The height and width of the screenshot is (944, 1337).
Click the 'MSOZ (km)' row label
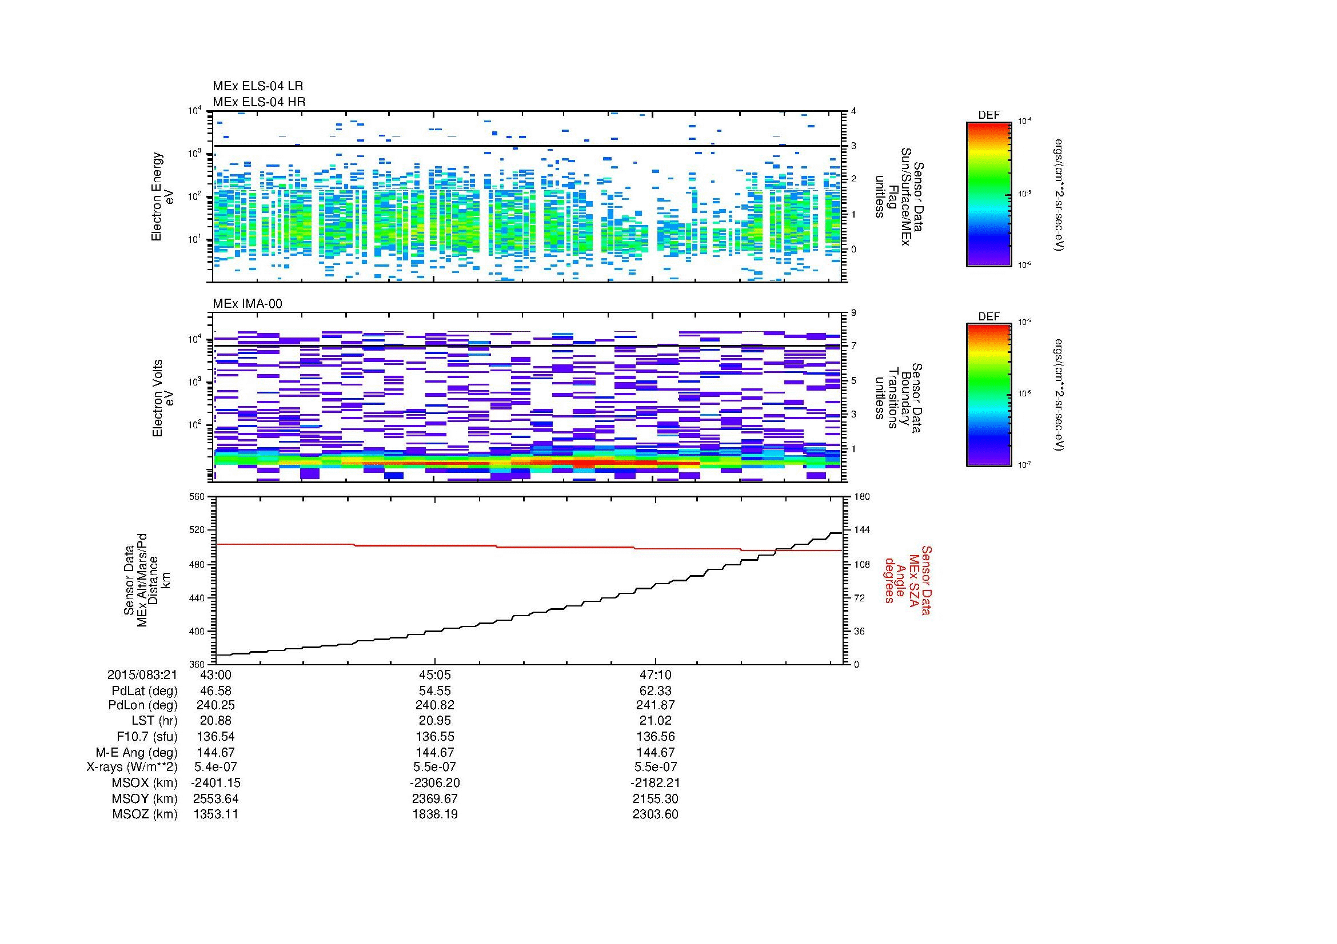pos(145,814)
